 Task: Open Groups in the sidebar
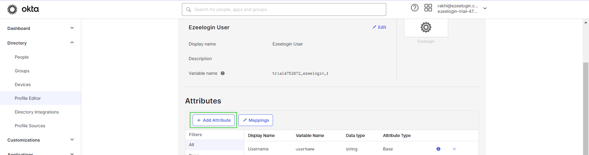[22, 71]
